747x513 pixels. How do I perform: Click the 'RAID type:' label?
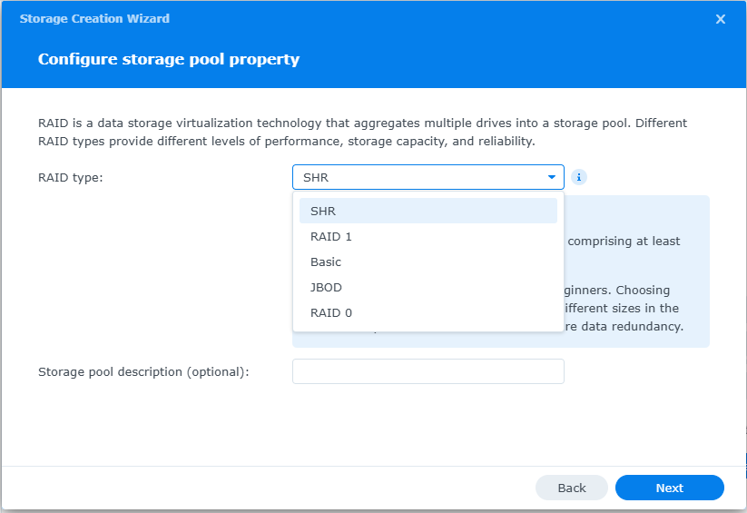pyautogui.click(x=71, y=178)
